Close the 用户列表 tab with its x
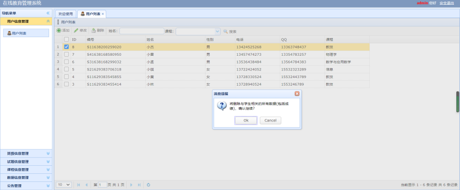This screenshot has height=190, width=460. 102,14
